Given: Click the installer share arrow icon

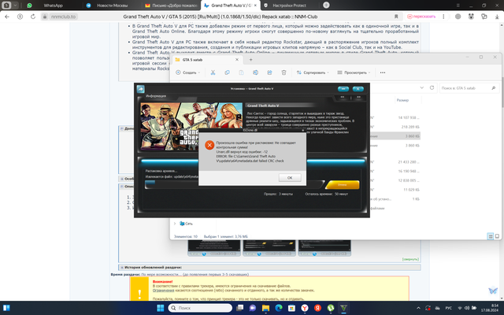Looking at the screenshot, I should pos(140,89).
